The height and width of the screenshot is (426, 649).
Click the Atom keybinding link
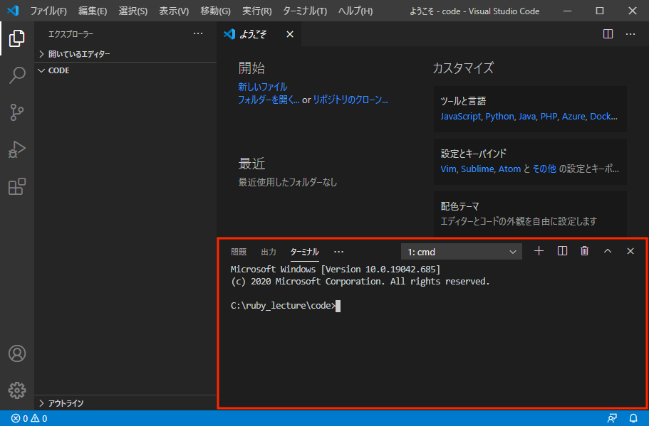pyautogui.click(x=509, y=169)
